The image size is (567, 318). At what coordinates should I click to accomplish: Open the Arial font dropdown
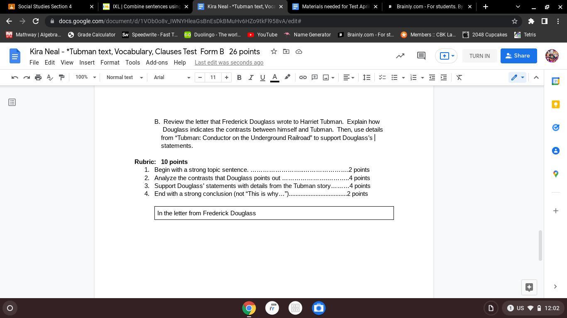coord(172,77)
